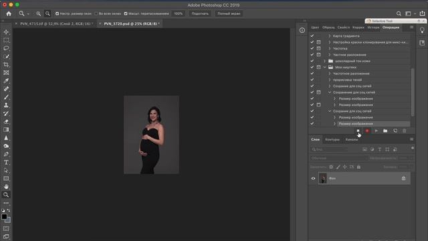This screenshot has width=428, height=241.
Task: Select the Move tool
Action: pos(6,32)
